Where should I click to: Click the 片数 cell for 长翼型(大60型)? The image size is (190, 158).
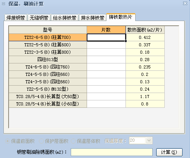coord(106,97)
